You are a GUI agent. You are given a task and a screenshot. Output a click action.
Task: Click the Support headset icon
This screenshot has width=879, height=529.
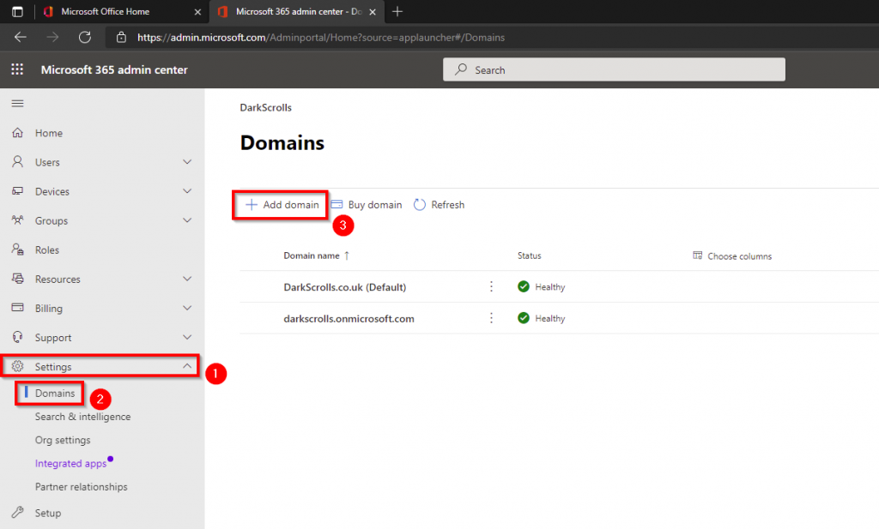click(18, 337)
